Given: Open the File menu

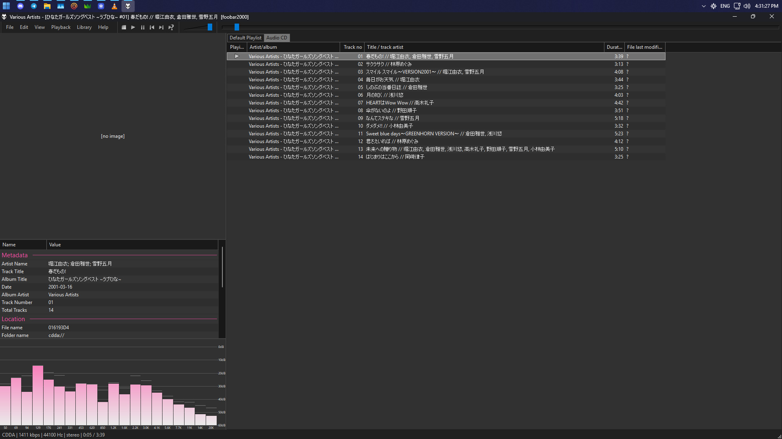Looking at the screenshot, I should (x=10, y=27).
